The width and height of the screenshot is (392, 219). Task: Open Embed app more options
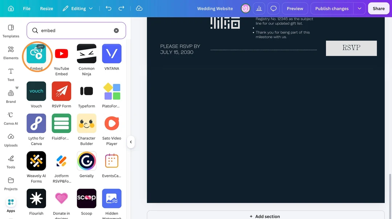point(40,46)
